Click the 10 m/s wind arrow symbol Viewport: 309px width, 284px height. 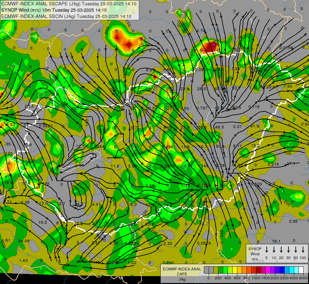click(274, 250)
